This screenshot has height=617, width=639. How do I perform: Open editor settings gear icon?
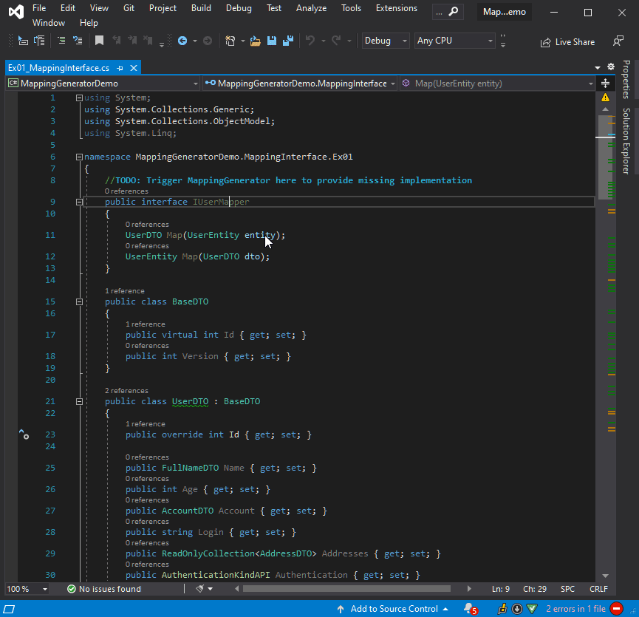tap(611, 67)
